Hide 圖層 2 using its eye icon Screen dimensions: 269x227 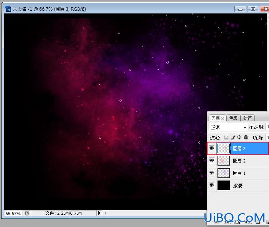(211, 161)
